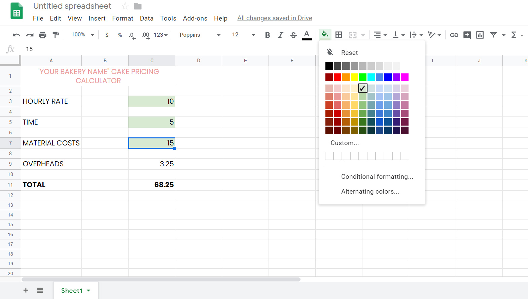Select row 11 header
Screen dimensions: 528x299
point(10,185)
